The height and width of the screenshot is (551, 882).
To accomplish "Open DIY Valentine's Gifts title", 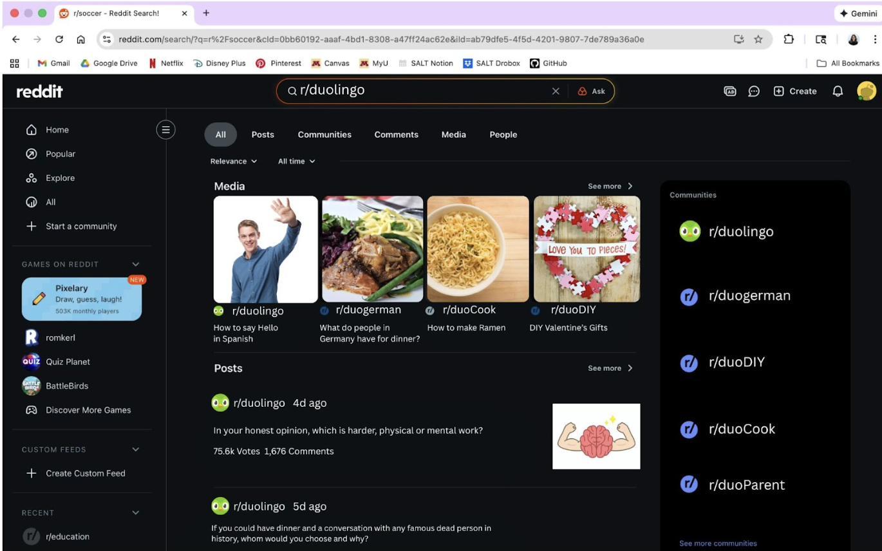I will tap(568, 328).
